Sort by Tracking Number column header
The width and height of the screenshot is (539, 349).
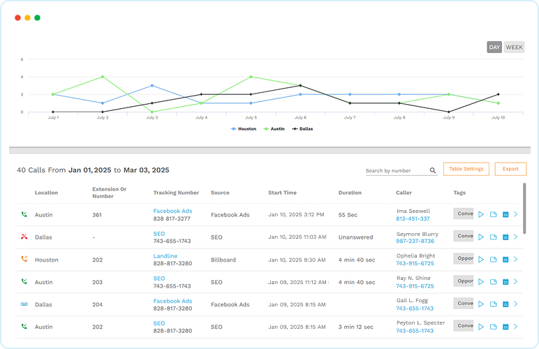(x=176, y=193)
